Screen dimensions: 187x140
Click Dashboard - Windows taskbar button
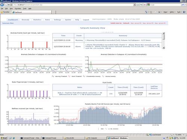pos(118,138)
